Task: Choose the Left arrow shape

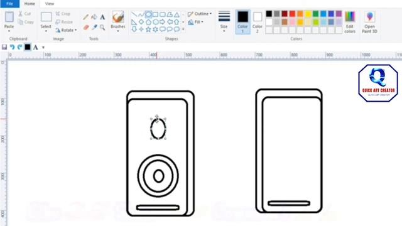Action: click(x=170, y=22)
